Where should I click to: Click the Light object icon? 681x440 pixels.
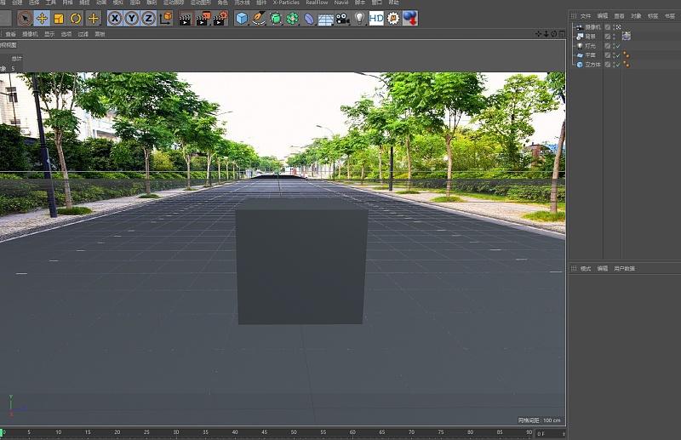[359, 18]
